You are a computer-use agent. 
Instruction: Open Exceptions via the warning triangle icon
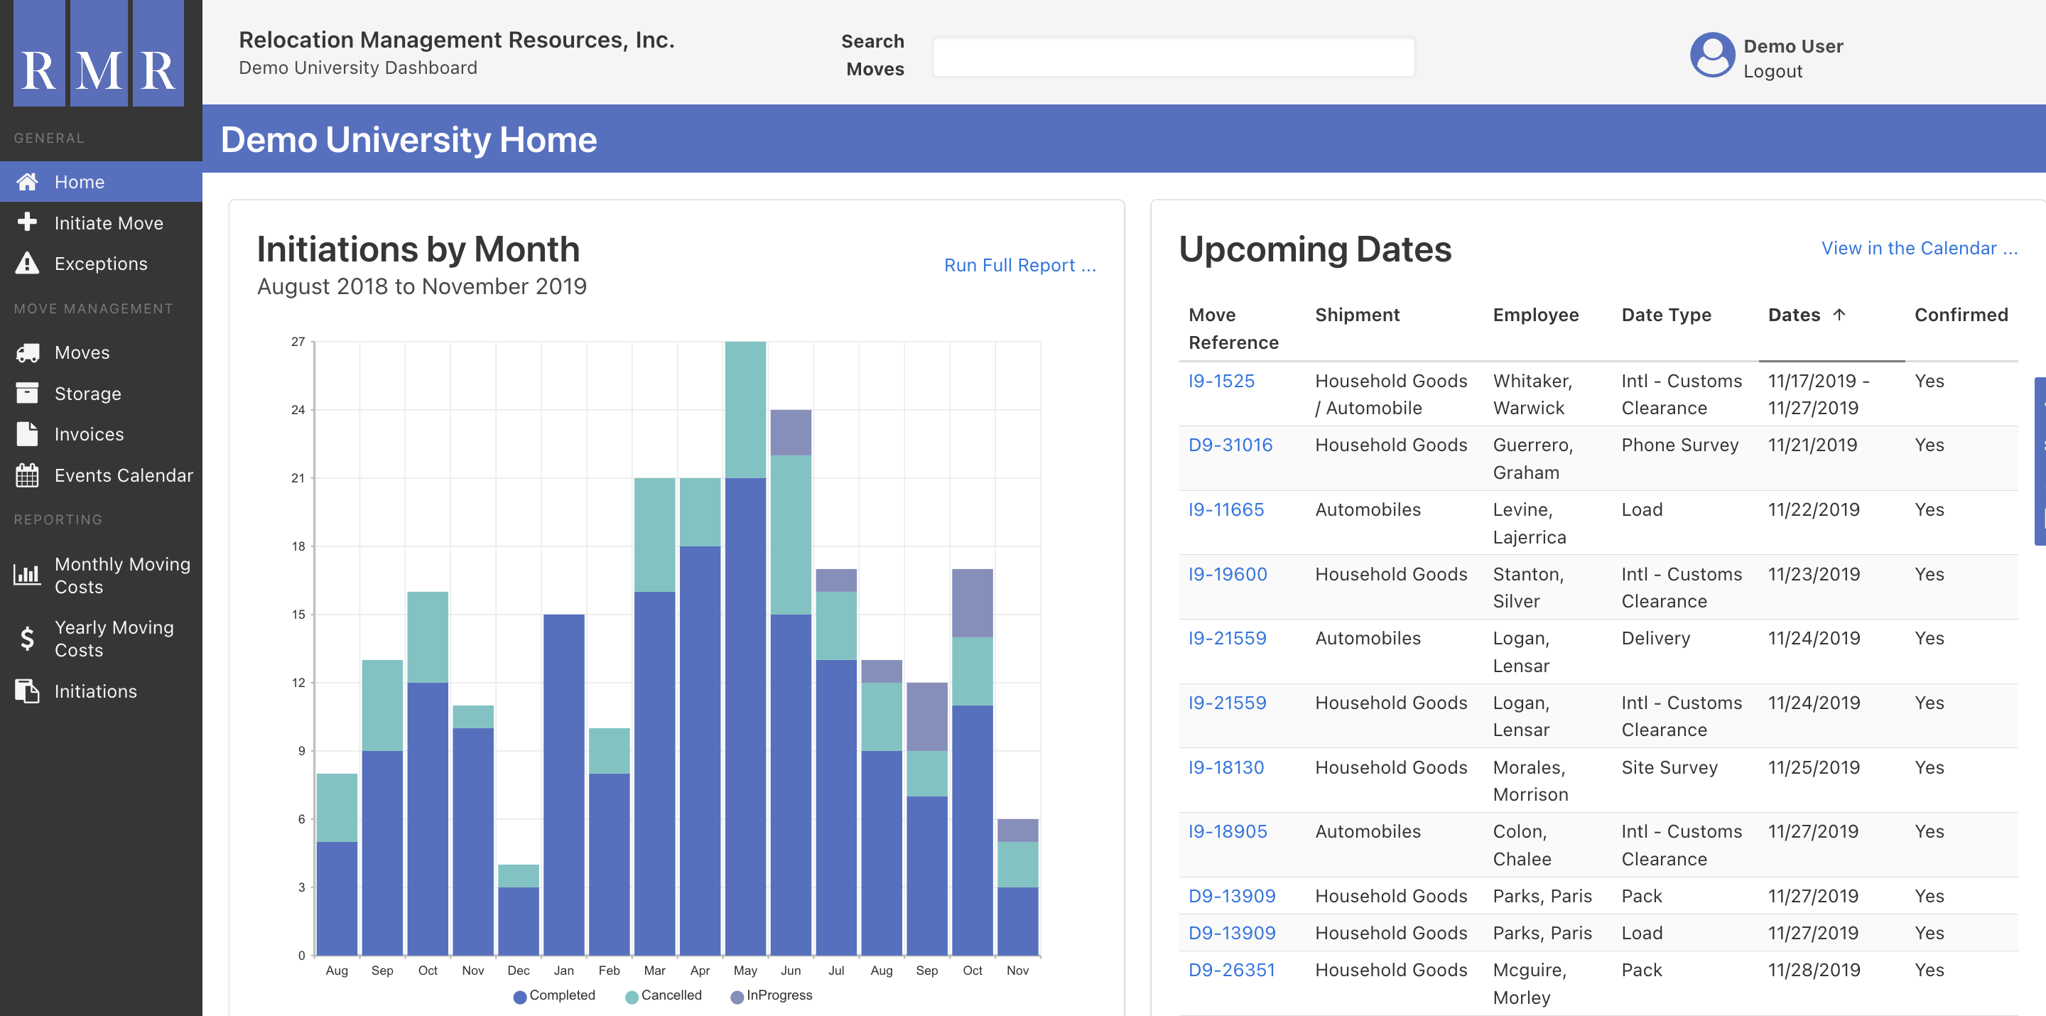[27, 264]
